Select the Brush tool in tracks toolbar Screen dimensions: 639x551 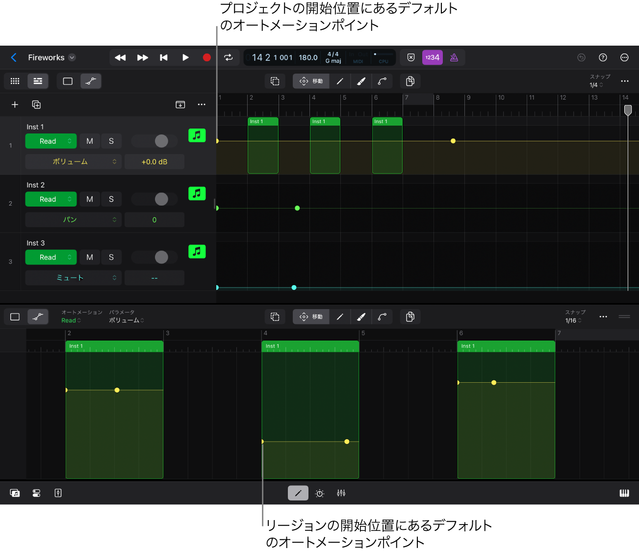point(361,81)
